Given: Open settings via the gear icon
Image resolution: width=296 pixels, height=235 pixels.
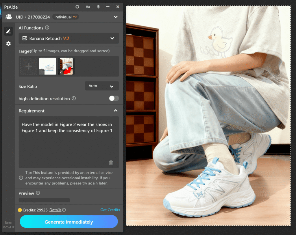Looking at the screenshot, I should (x=8, y=44).
